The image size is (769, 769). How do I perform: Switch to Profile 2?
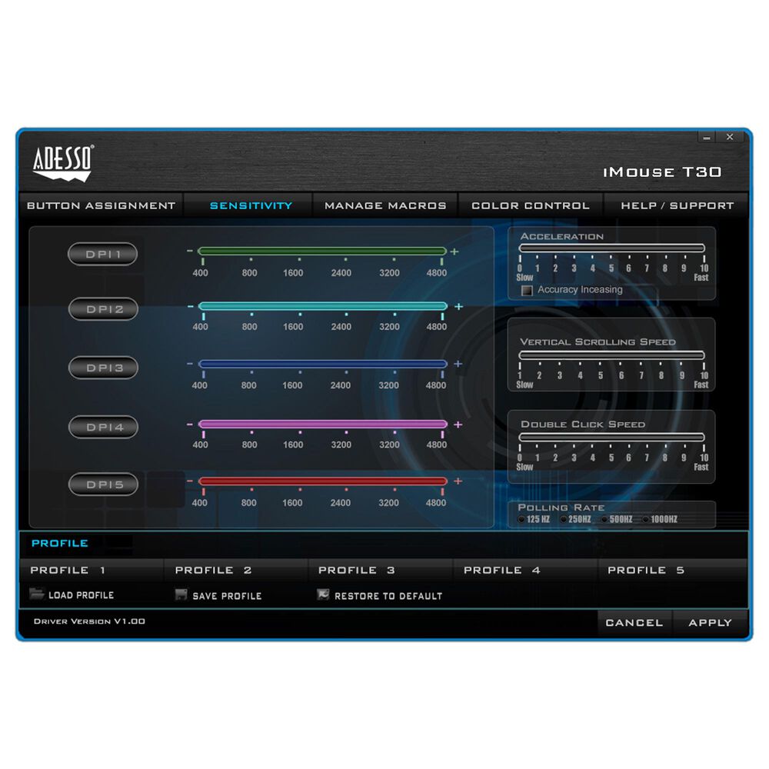click(x=236, y=570)
